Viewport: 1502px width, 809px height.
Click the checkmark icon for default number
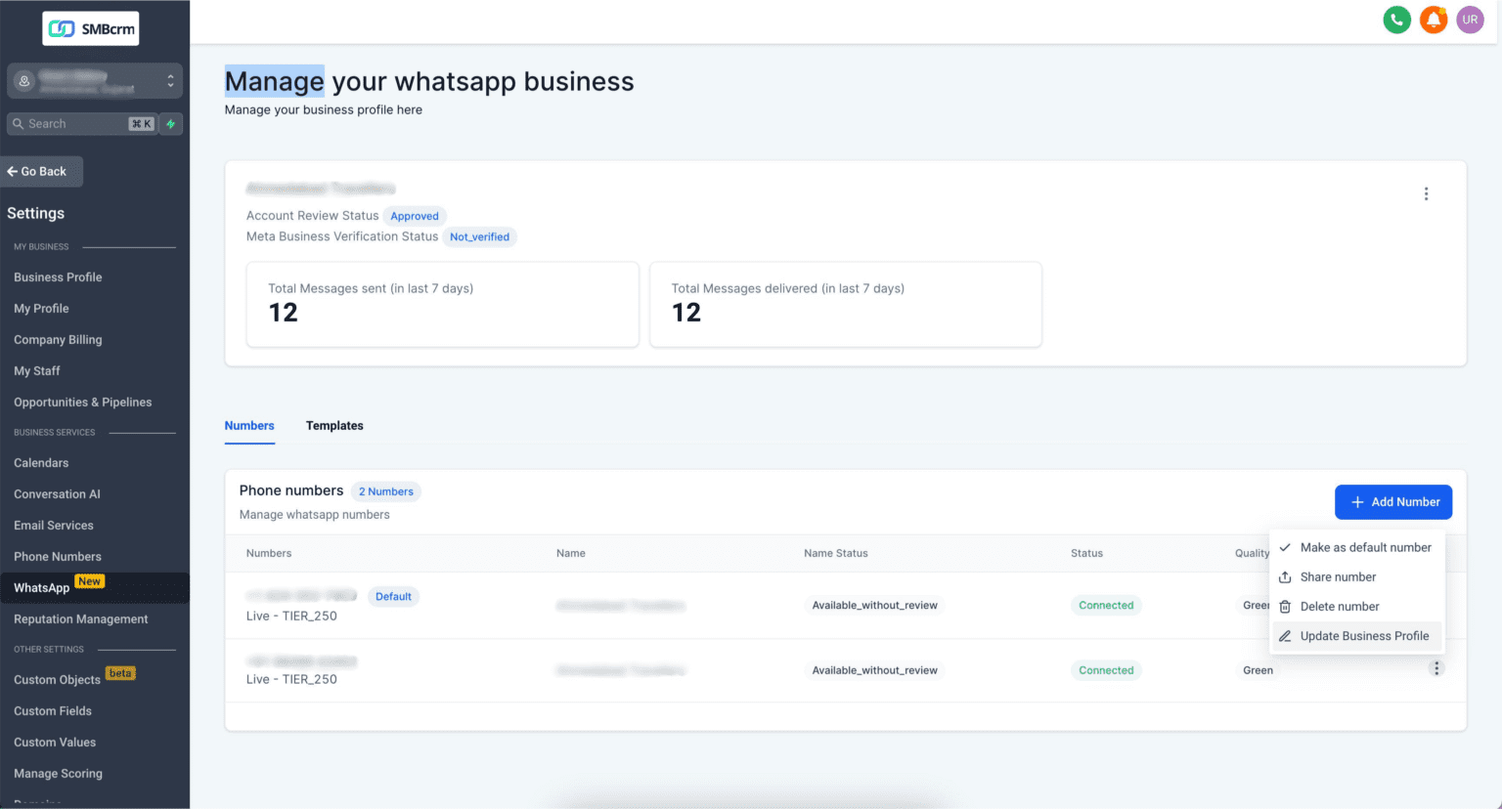[1285, 548]
